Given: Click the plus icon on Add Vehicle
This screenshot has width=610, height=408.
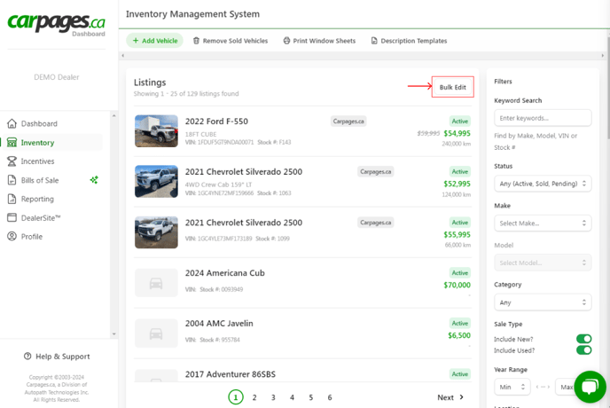Looking at the screenshot, I should pyautogui.click(x=136, y=41).
